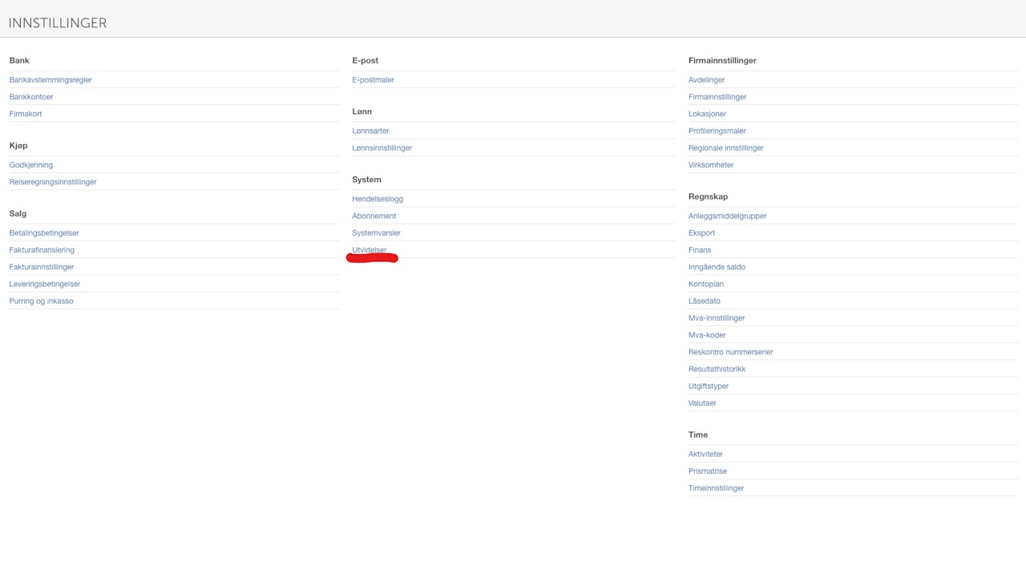The image size is (1026, 578).
Task: Open the Bankavstemmingsregler settings link
Action: pyautogui.click(x=50, y=80)
